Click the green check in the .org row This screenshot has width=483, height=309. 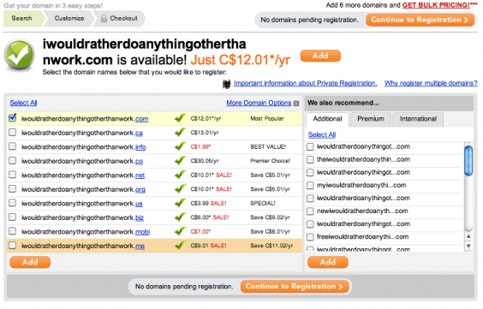[x=180, y=189]
